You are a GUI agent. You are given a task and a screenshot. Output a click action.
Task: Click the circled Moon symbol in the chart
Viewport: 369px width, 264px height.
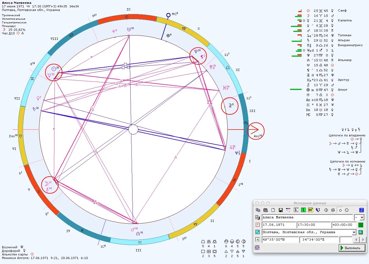click(x=46, y=183)
